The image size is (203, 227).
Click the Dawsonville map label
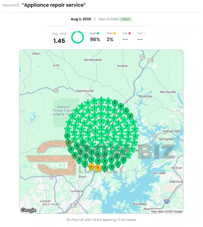85,91
